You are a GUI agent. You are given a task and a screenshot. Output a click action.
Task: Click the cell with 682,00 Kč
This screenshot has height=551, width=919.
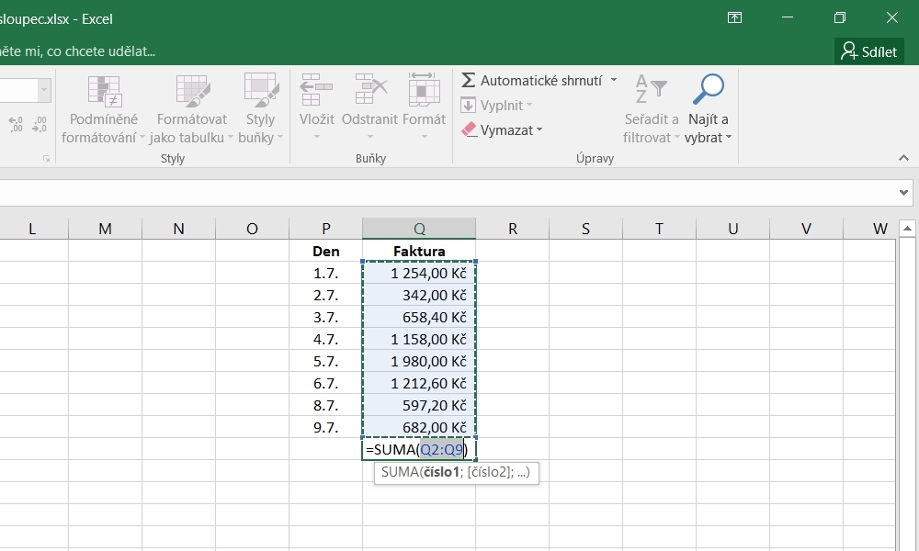tap(419, 427)
